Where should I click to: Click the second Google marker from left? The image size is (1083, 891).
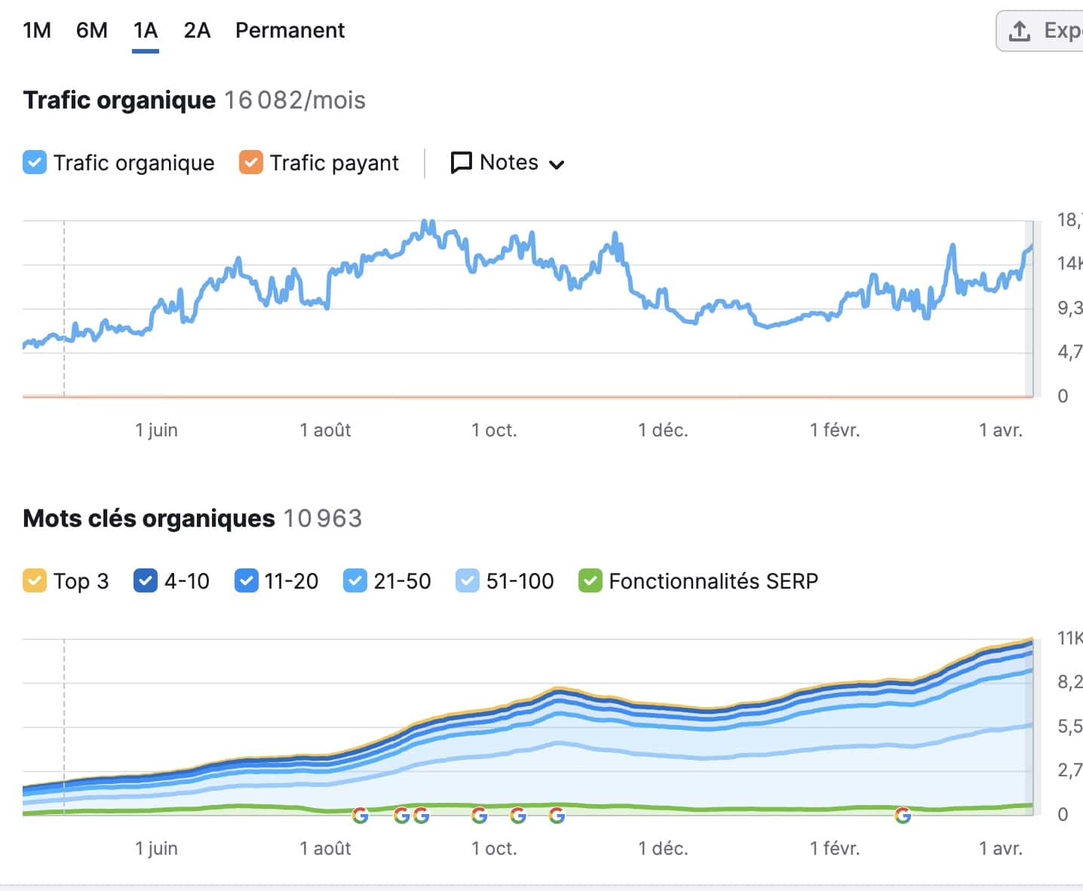(x=402, y=815)
